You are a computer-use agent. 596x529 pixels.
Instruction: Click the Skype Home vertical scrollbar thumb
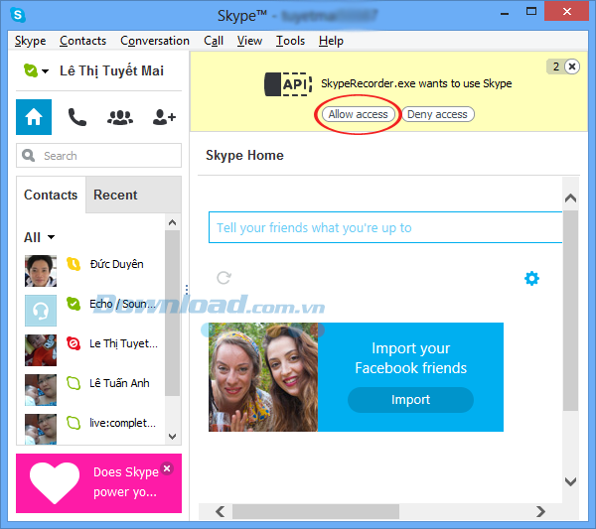570,311
